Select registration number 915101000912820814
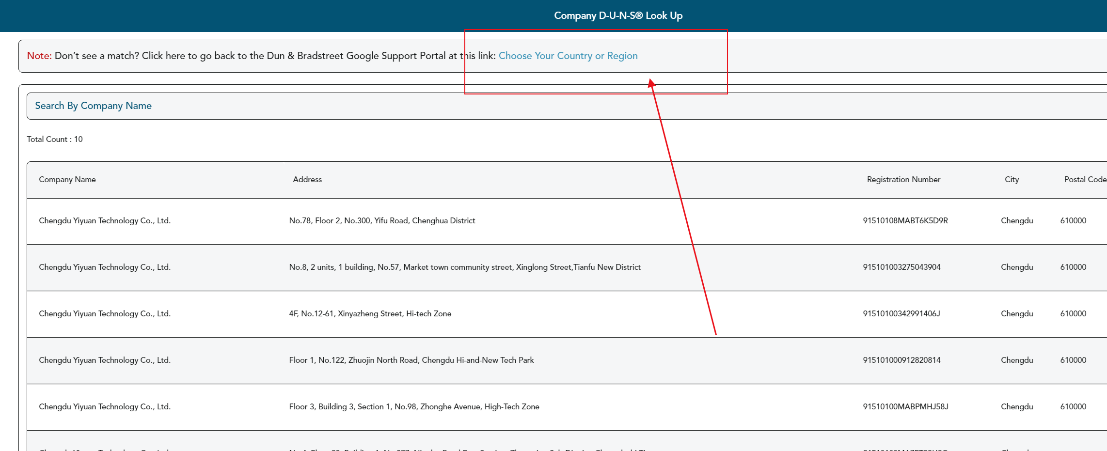Image resolution: width=1107 pixels, height=451 pixels. tap(901, 360)
